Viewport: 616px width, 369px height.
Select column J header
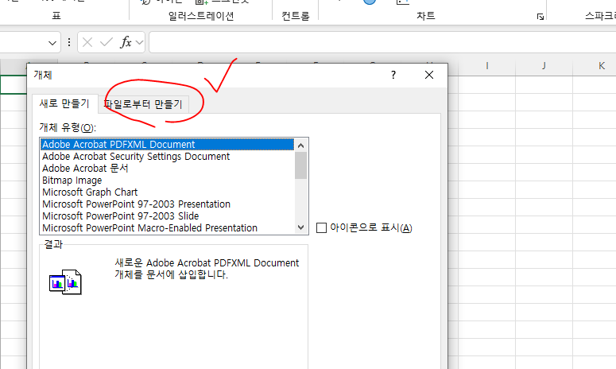pos(544,66)
